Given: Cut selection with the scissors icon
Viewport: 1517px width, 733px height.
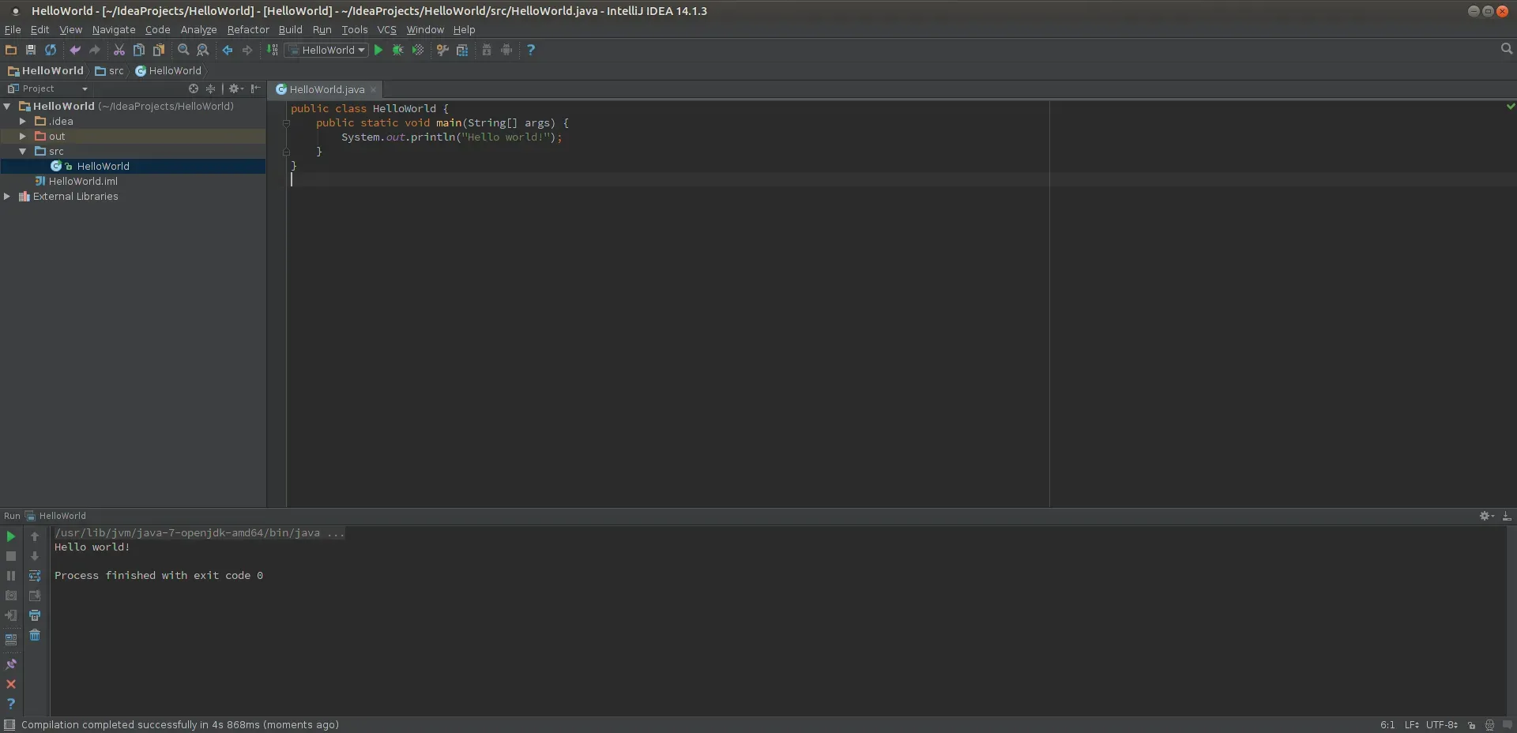Looking at the screenshot, I should pos(119,50).
